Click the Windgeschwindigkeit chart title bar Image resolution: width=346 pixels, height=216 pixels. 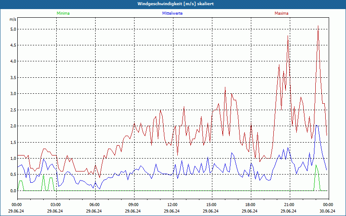[x=173, y=4]
